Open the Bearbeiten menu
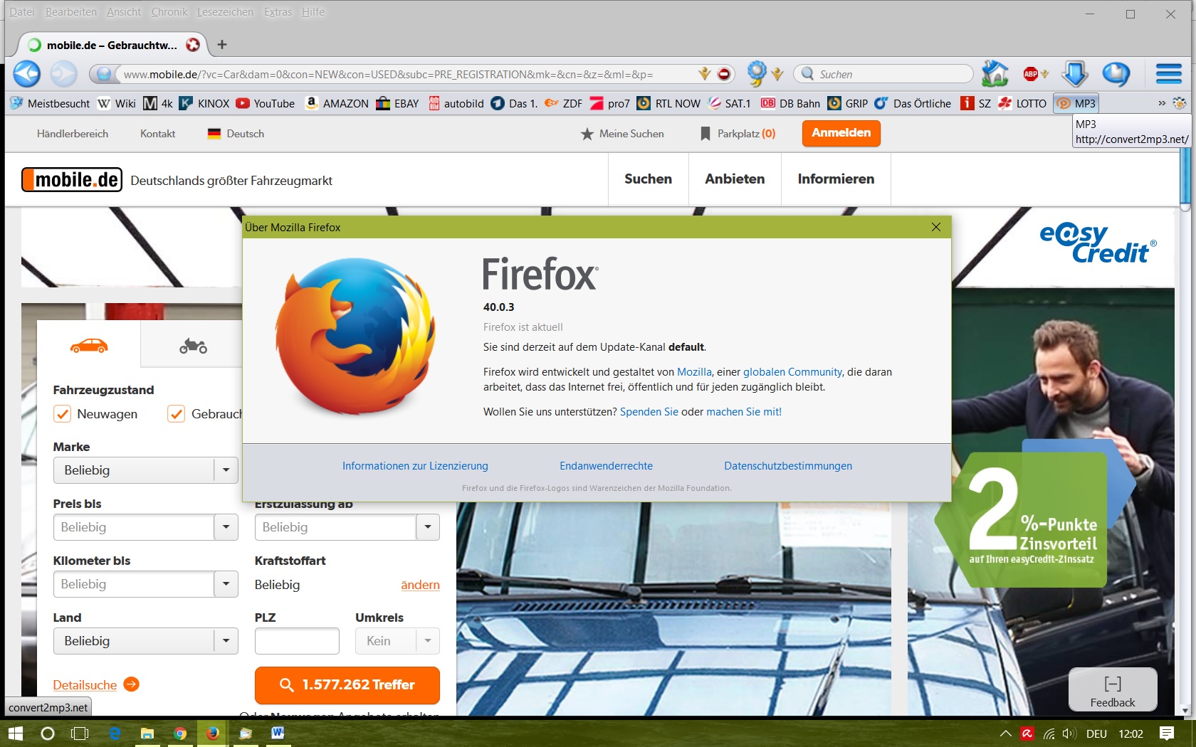This screenshot has width=1196, height=747. (x=71, y=12)
